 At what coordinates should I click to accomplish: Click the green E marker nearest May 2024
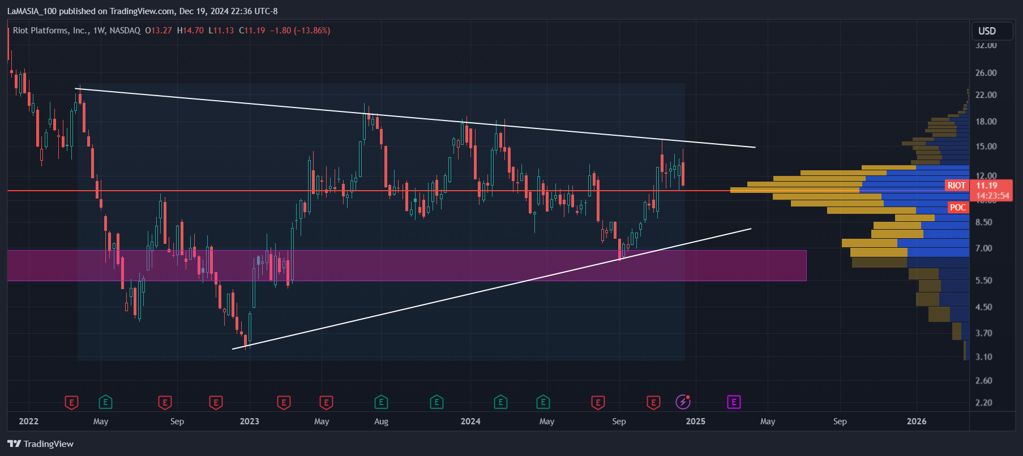click(x=543, y=402)
